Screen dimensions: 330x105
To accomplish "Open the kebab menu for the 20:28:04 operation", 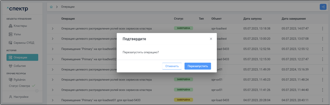I will 323,100.
